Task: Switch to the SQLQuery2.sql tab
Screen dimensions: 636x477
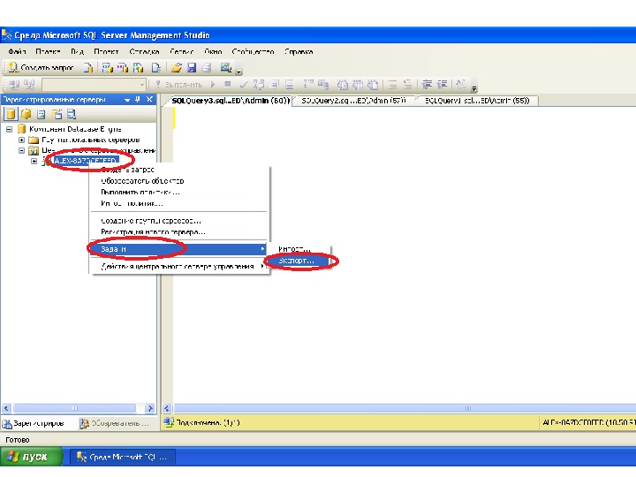Action: [x=353, y=101]
